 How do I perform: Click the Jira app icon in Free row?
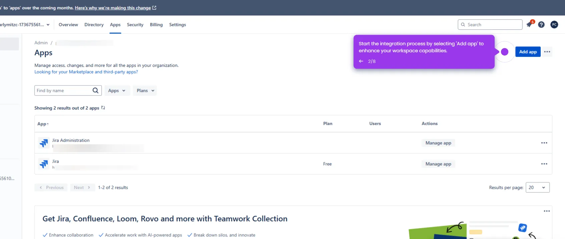[44, 164]
